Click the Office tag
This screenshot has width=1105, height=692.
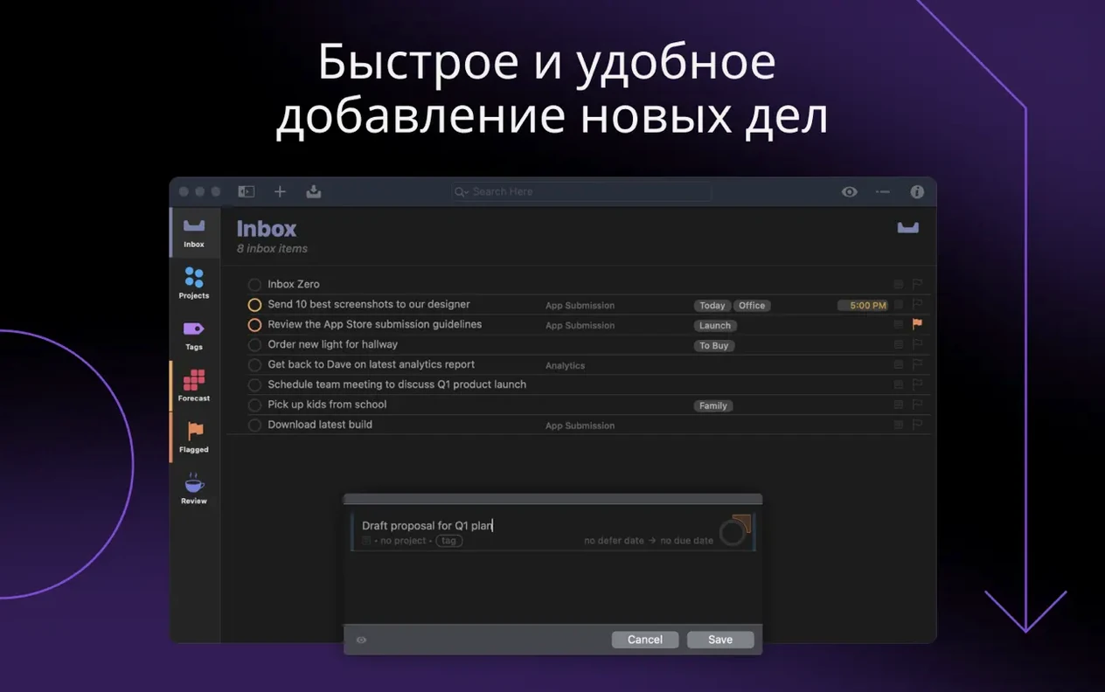tap(752, 306)
